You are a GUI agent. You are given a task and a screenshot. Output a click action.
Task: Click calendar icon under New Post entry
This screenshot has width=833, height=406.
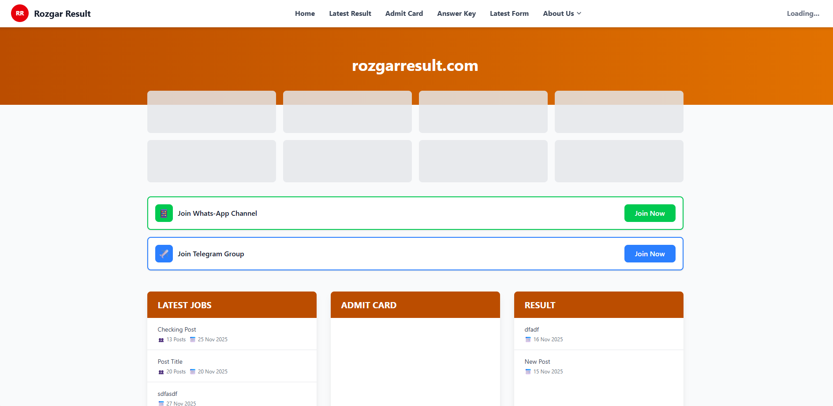point(528,372)
